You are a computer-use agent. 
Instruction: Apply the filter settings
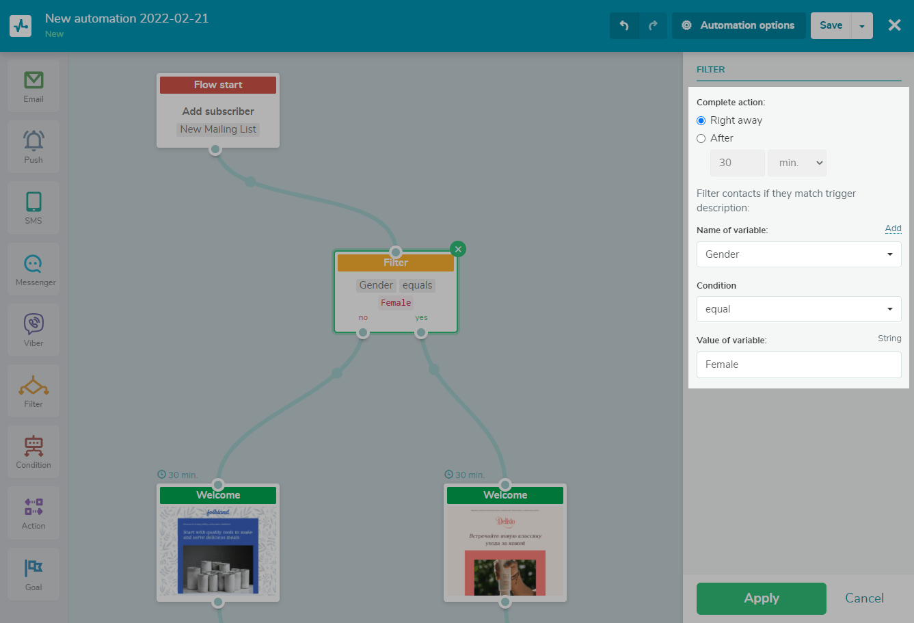pos(761,598)
